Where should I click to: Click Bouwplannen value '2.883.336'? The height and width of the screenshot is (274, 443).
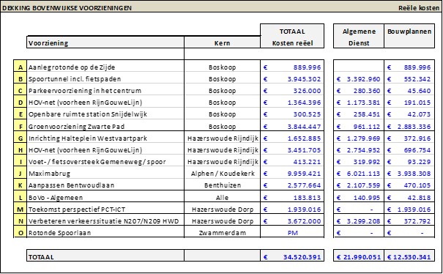coord(414,127)
